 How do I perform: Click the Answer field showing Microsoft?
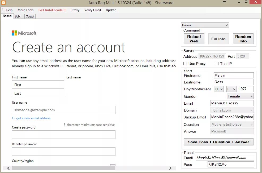(232, 131)
